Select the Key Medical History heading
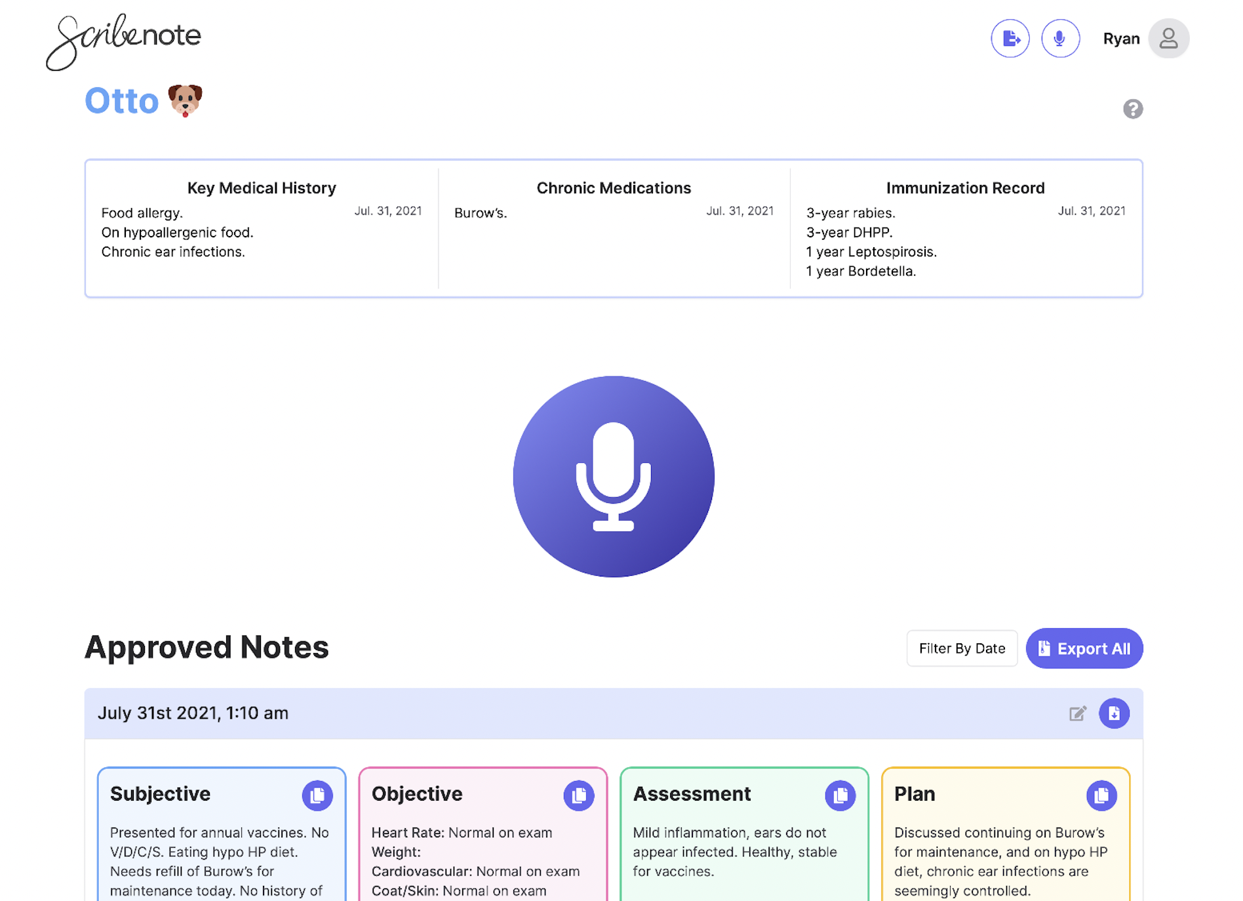This screenshot has width=1243, height=901. (x=262, y=188)
